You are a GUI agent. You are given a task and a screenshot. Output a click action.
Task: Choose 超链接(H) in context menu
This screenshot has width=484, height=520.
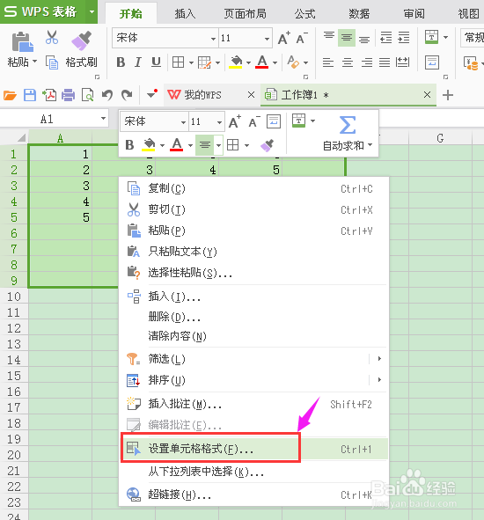click(253, 494)
